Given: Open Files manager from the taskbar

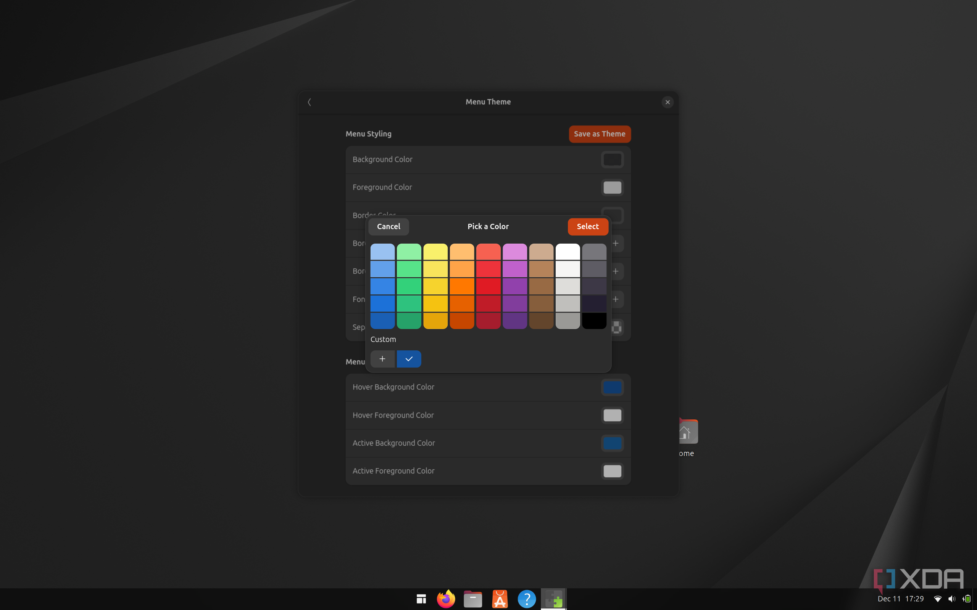Looking at the screenshot, I should 473,599.
